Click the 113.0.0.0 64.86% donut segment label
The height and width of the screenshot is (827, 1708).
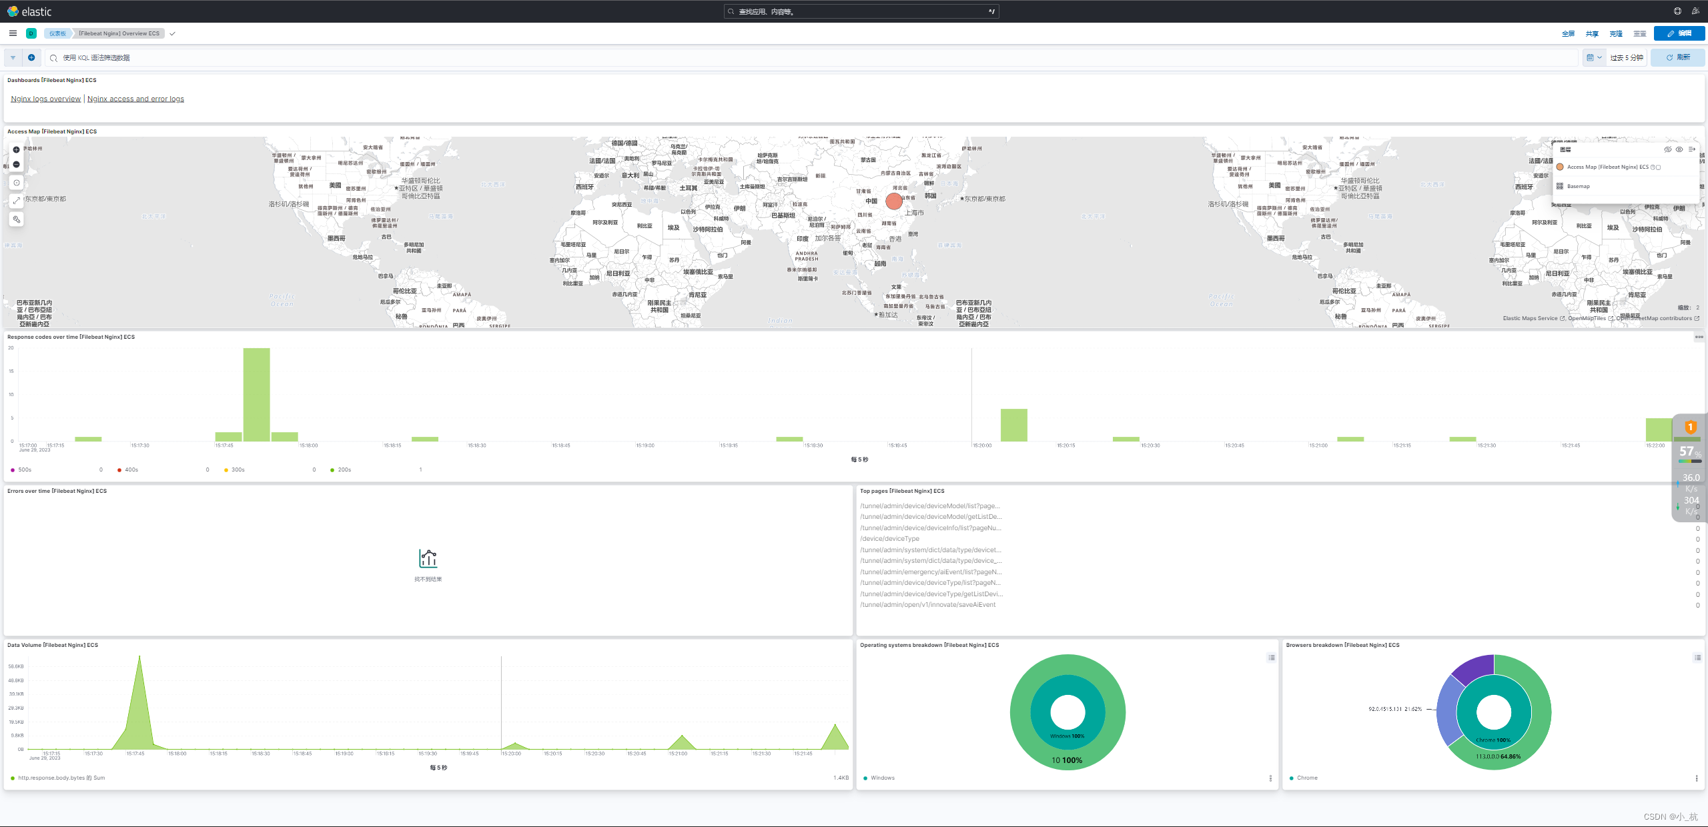(1498, 757)
